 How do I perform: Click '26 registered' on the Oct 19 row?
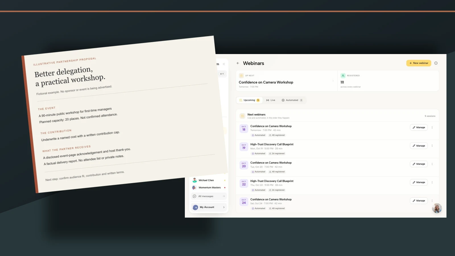277,154
